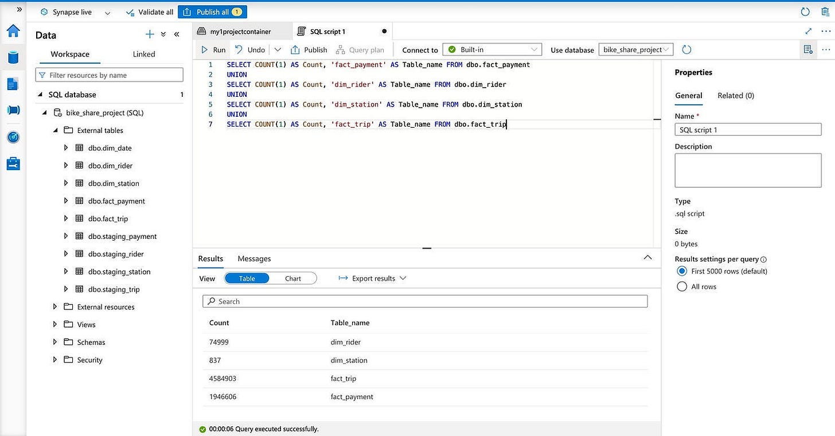
Task: Expand the Views folder
Action: click(x=55, y=324)
